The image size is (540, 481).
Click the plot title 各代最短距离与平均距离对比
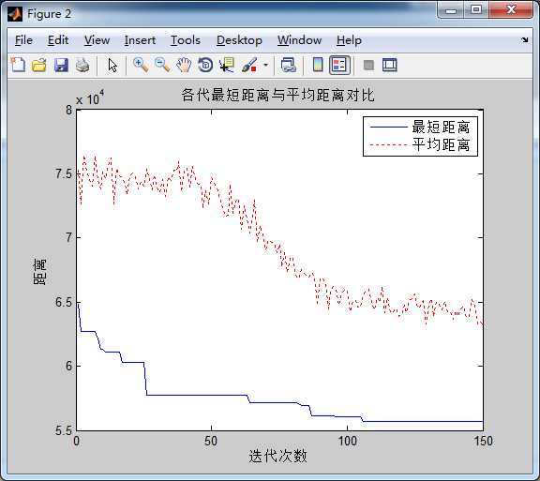[277, 95]
